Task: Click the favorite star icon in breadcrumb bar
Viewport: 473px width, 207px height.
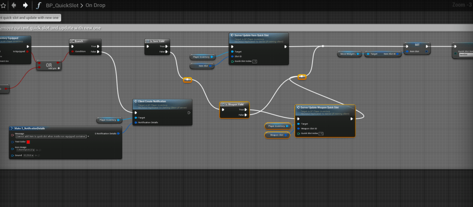Action: click(2, 6)
